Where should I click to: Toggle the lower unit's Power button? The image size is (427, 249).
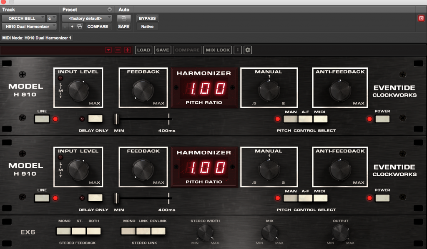pyautogui.click(x=382, y=198)
